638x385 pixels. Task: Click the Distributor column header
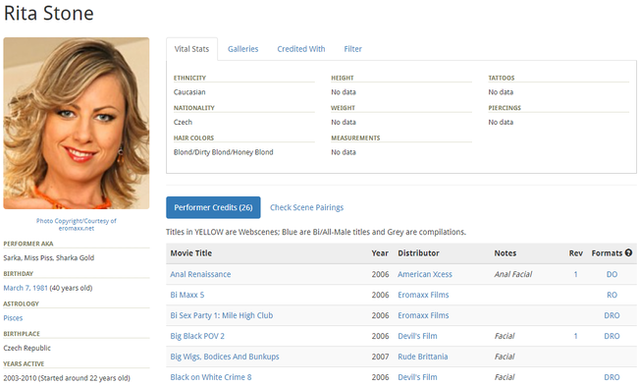418,253
